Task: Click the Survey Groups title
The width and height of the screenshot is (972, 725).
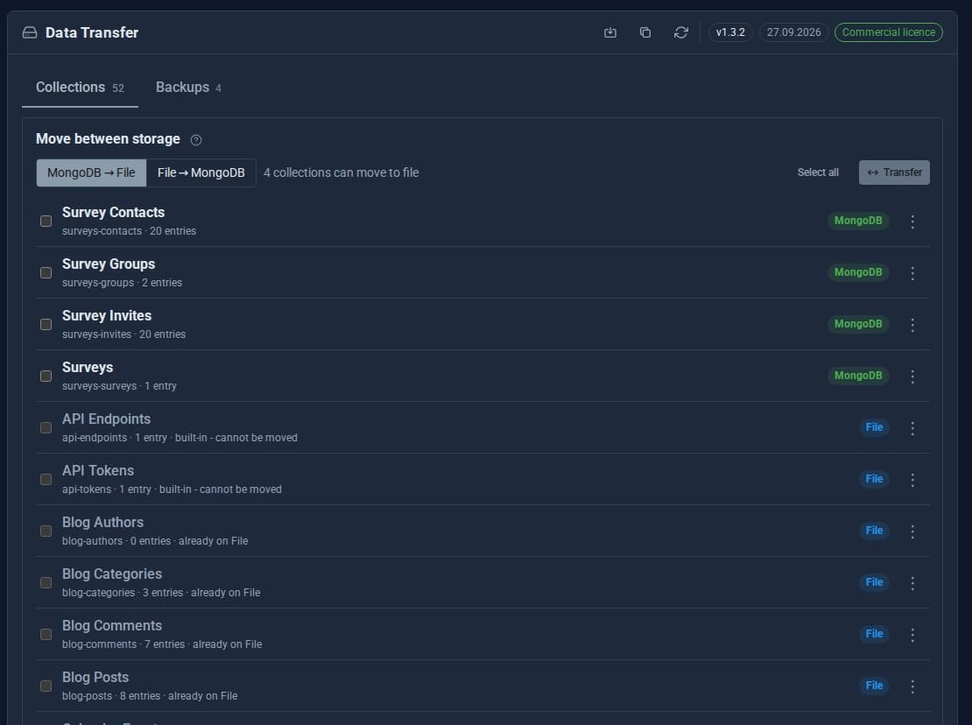Action: tap(109, 264)
